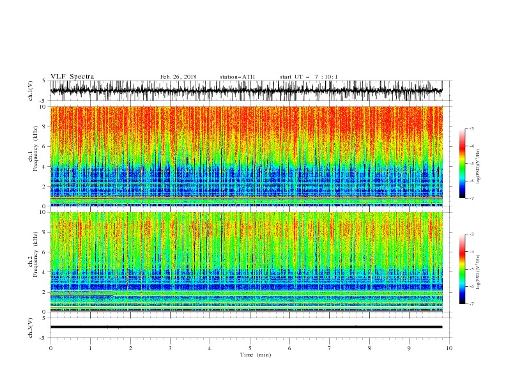
Task: Click the log(PSD) label of upper color bar
Action: click(x=479, y=166)
